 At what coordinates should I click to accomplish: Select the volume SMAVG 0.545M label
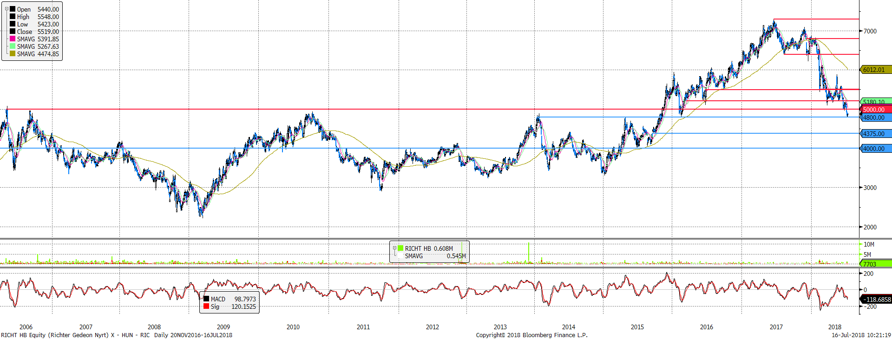pyautogui.click(x=435, y=256)
